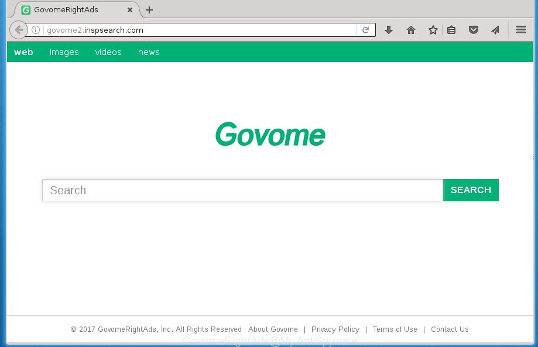
Task: Open the hamburger menu
Action: click(x=521, y=30)
